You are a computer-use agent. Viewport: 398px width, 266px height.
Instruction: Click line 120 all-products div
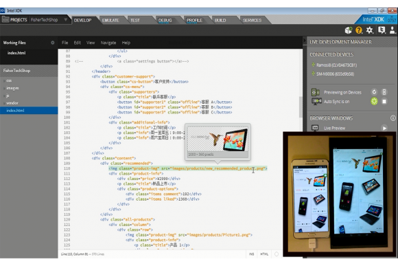click(128, 219)
